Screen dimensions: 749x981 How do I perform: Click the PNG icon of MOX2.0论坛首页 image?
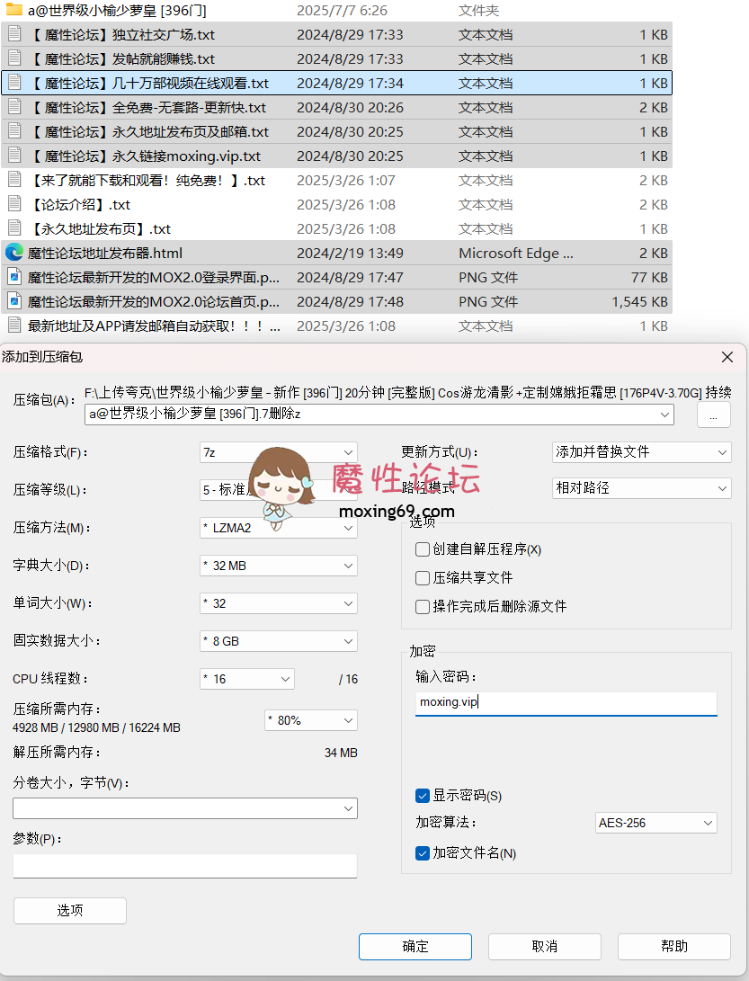pyautogui.click(x=14, y=301)
